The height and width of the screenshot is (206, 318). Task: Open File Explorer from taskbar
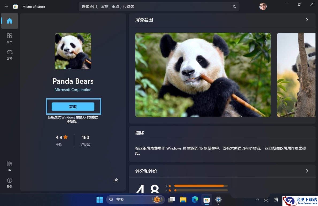point(183,200)
